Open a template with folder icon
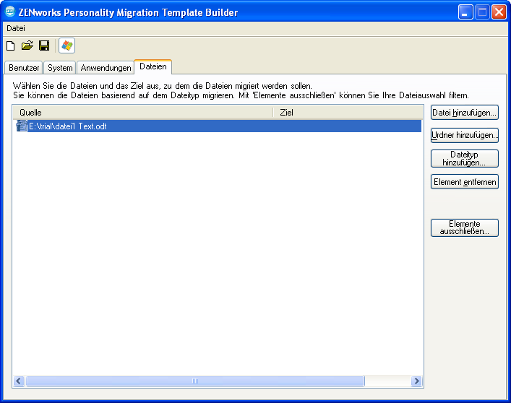 pos(27,45)
